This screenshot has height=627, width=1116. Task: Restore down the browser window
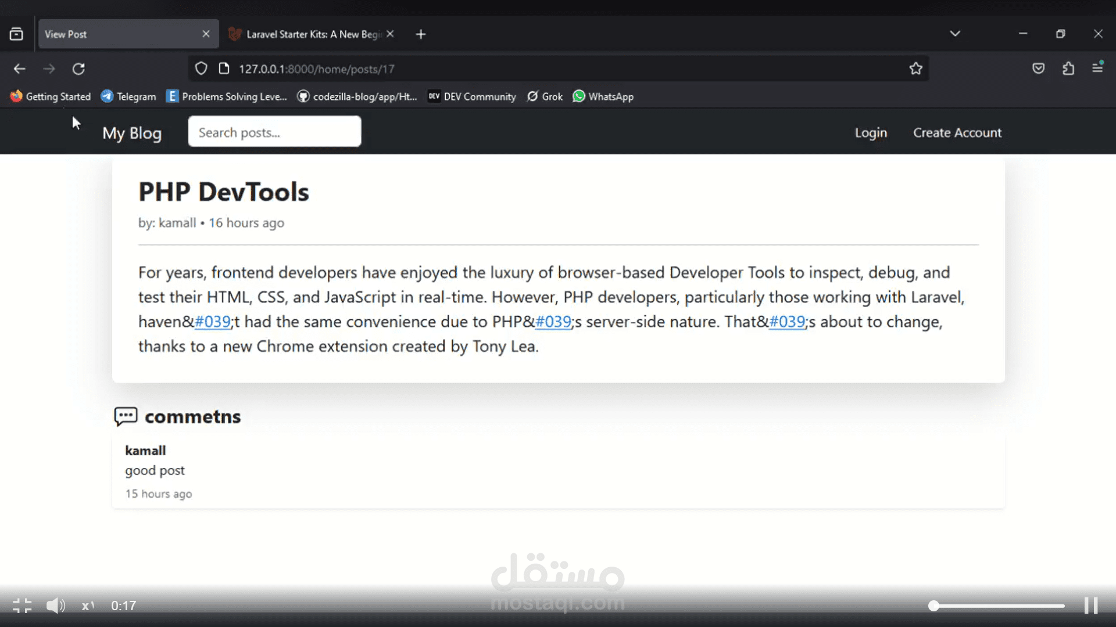pos(1061,34)
